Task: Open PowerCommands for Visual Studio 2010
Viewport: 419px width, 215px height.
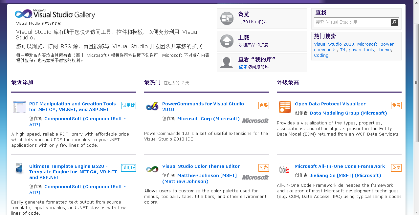Action: [203, 107]
